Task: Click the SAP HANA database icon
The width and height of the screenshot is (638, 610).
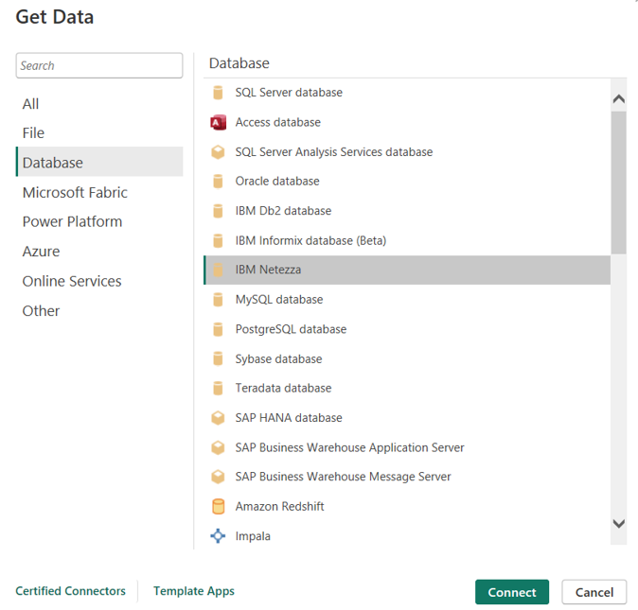Action: click(x=218, y=418)
